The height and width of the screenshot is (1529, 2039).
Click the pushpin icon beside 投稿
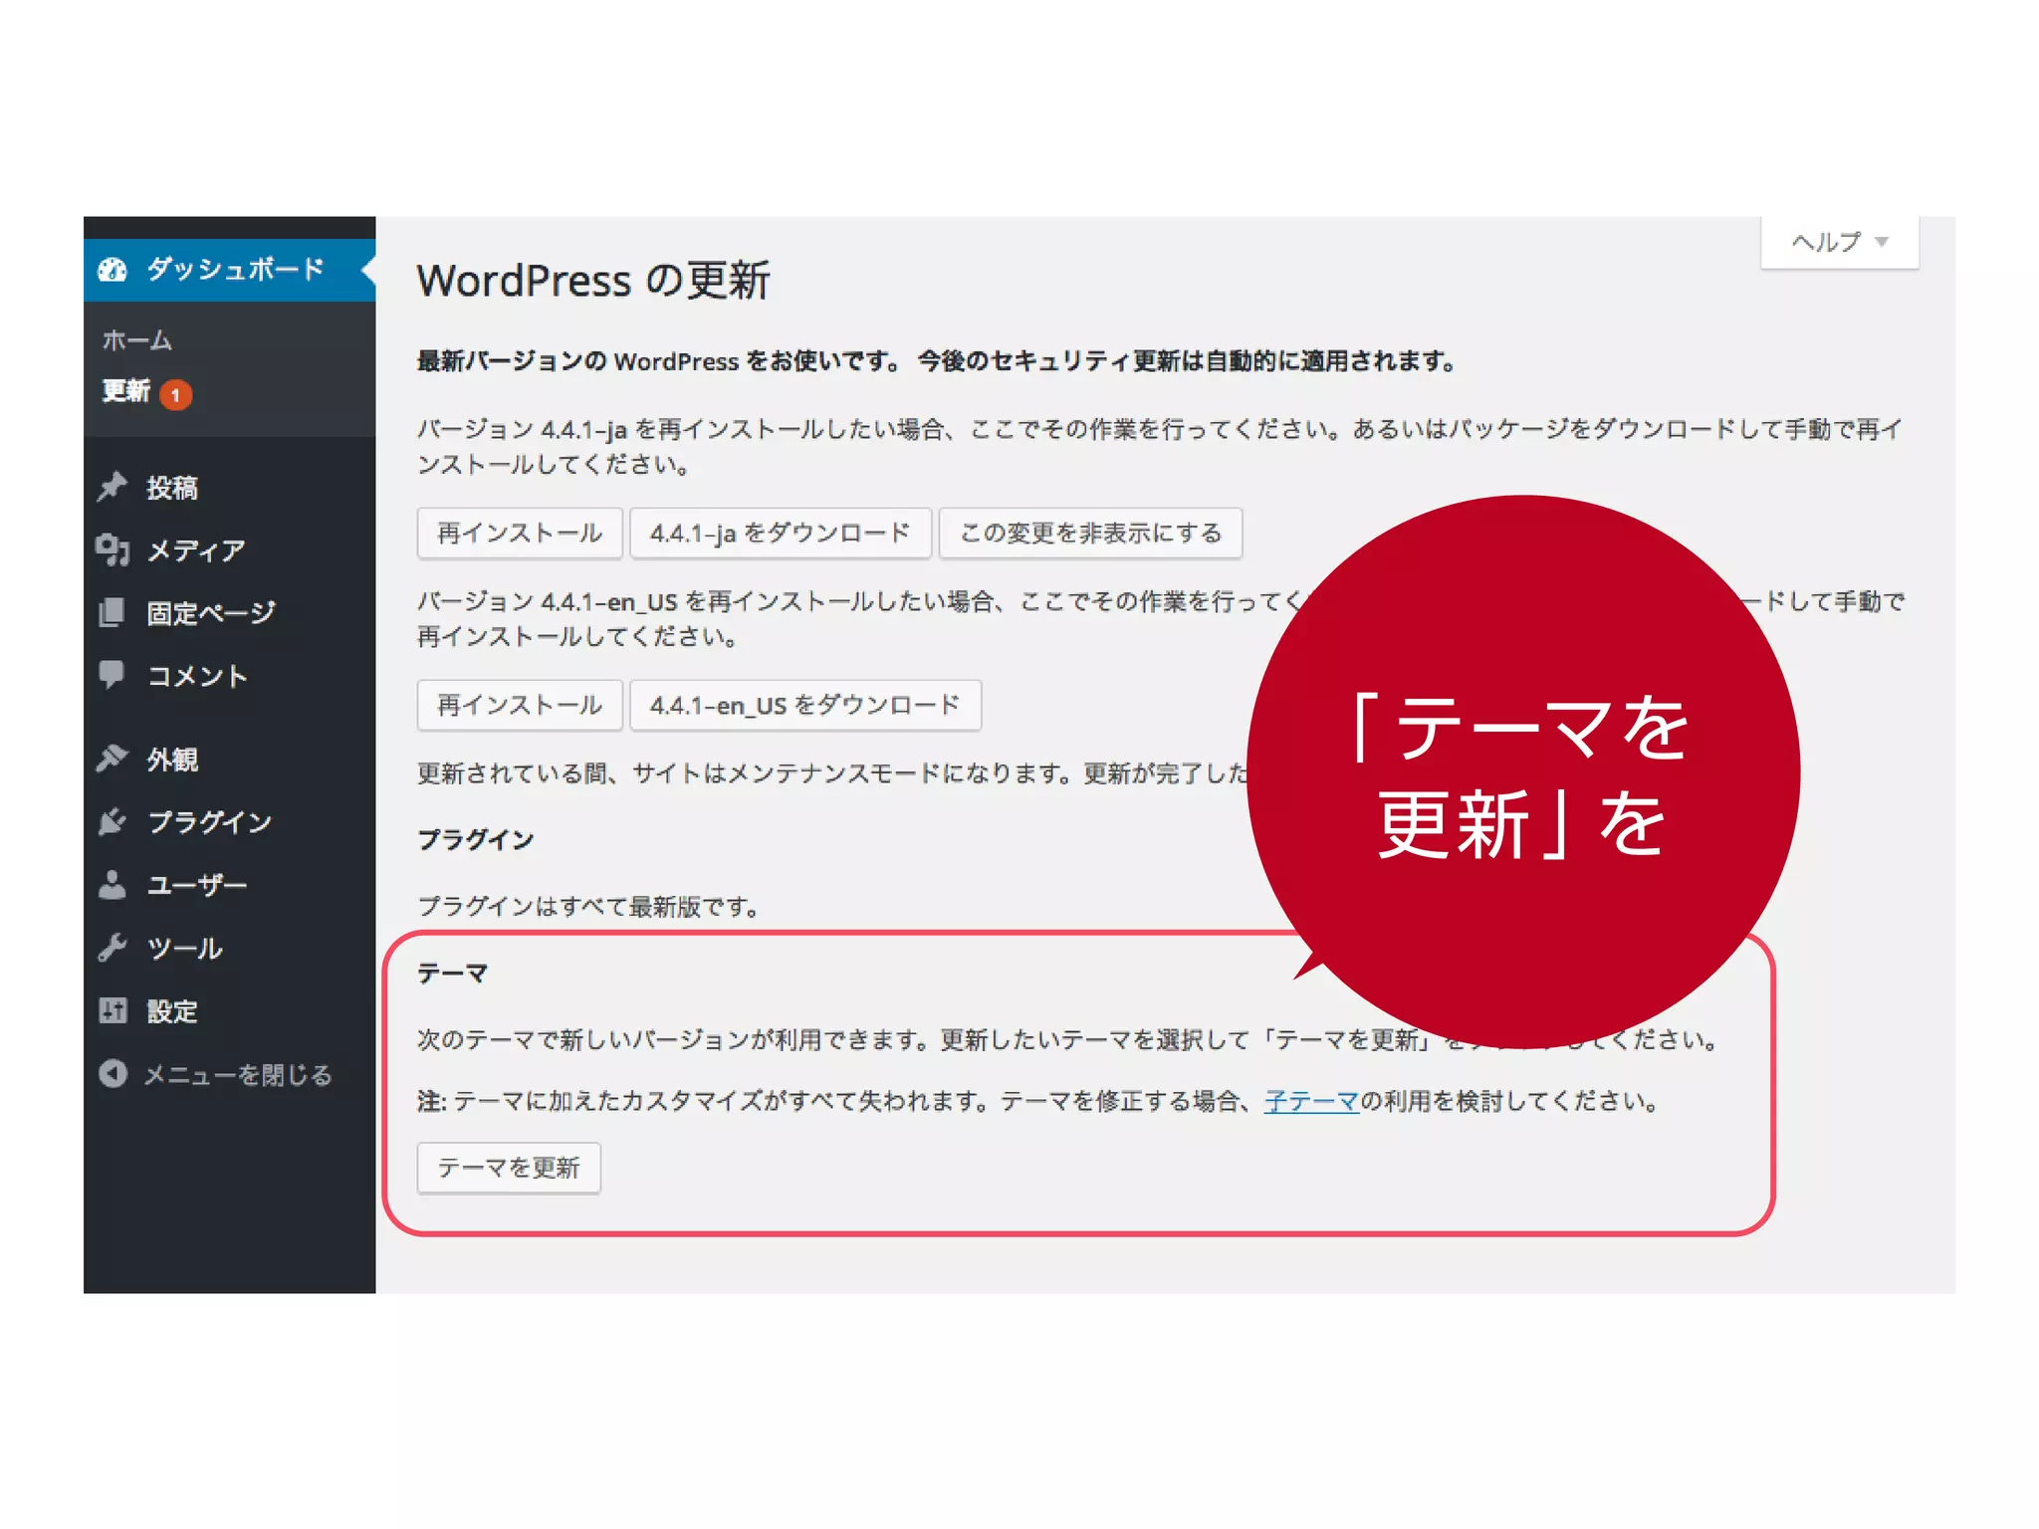coord(113,487)
